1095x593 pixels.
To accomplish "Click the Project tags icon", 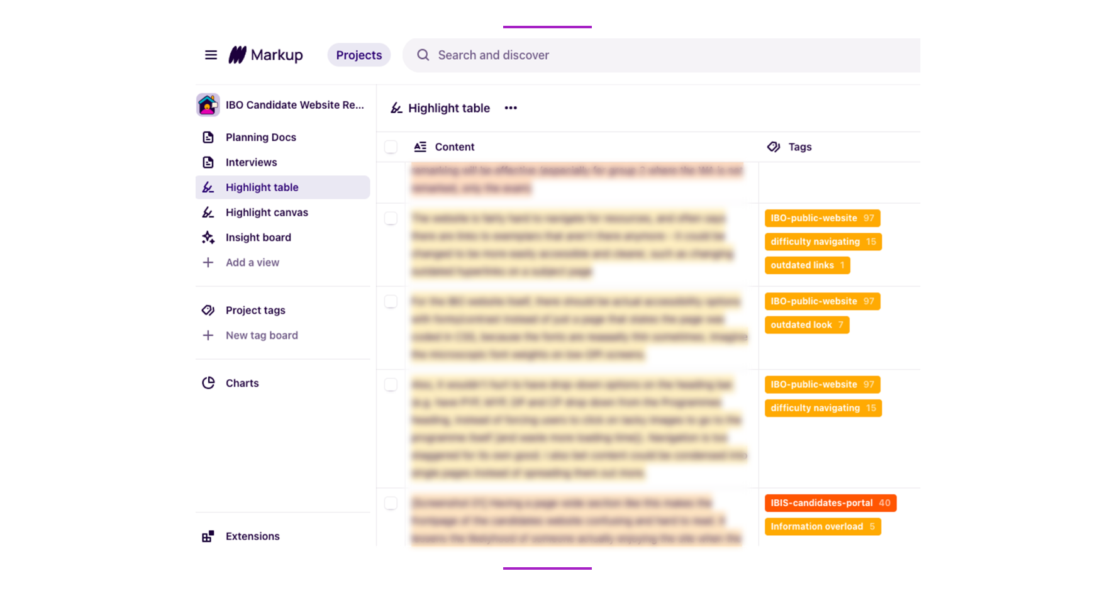I will [x=208, y=310].
